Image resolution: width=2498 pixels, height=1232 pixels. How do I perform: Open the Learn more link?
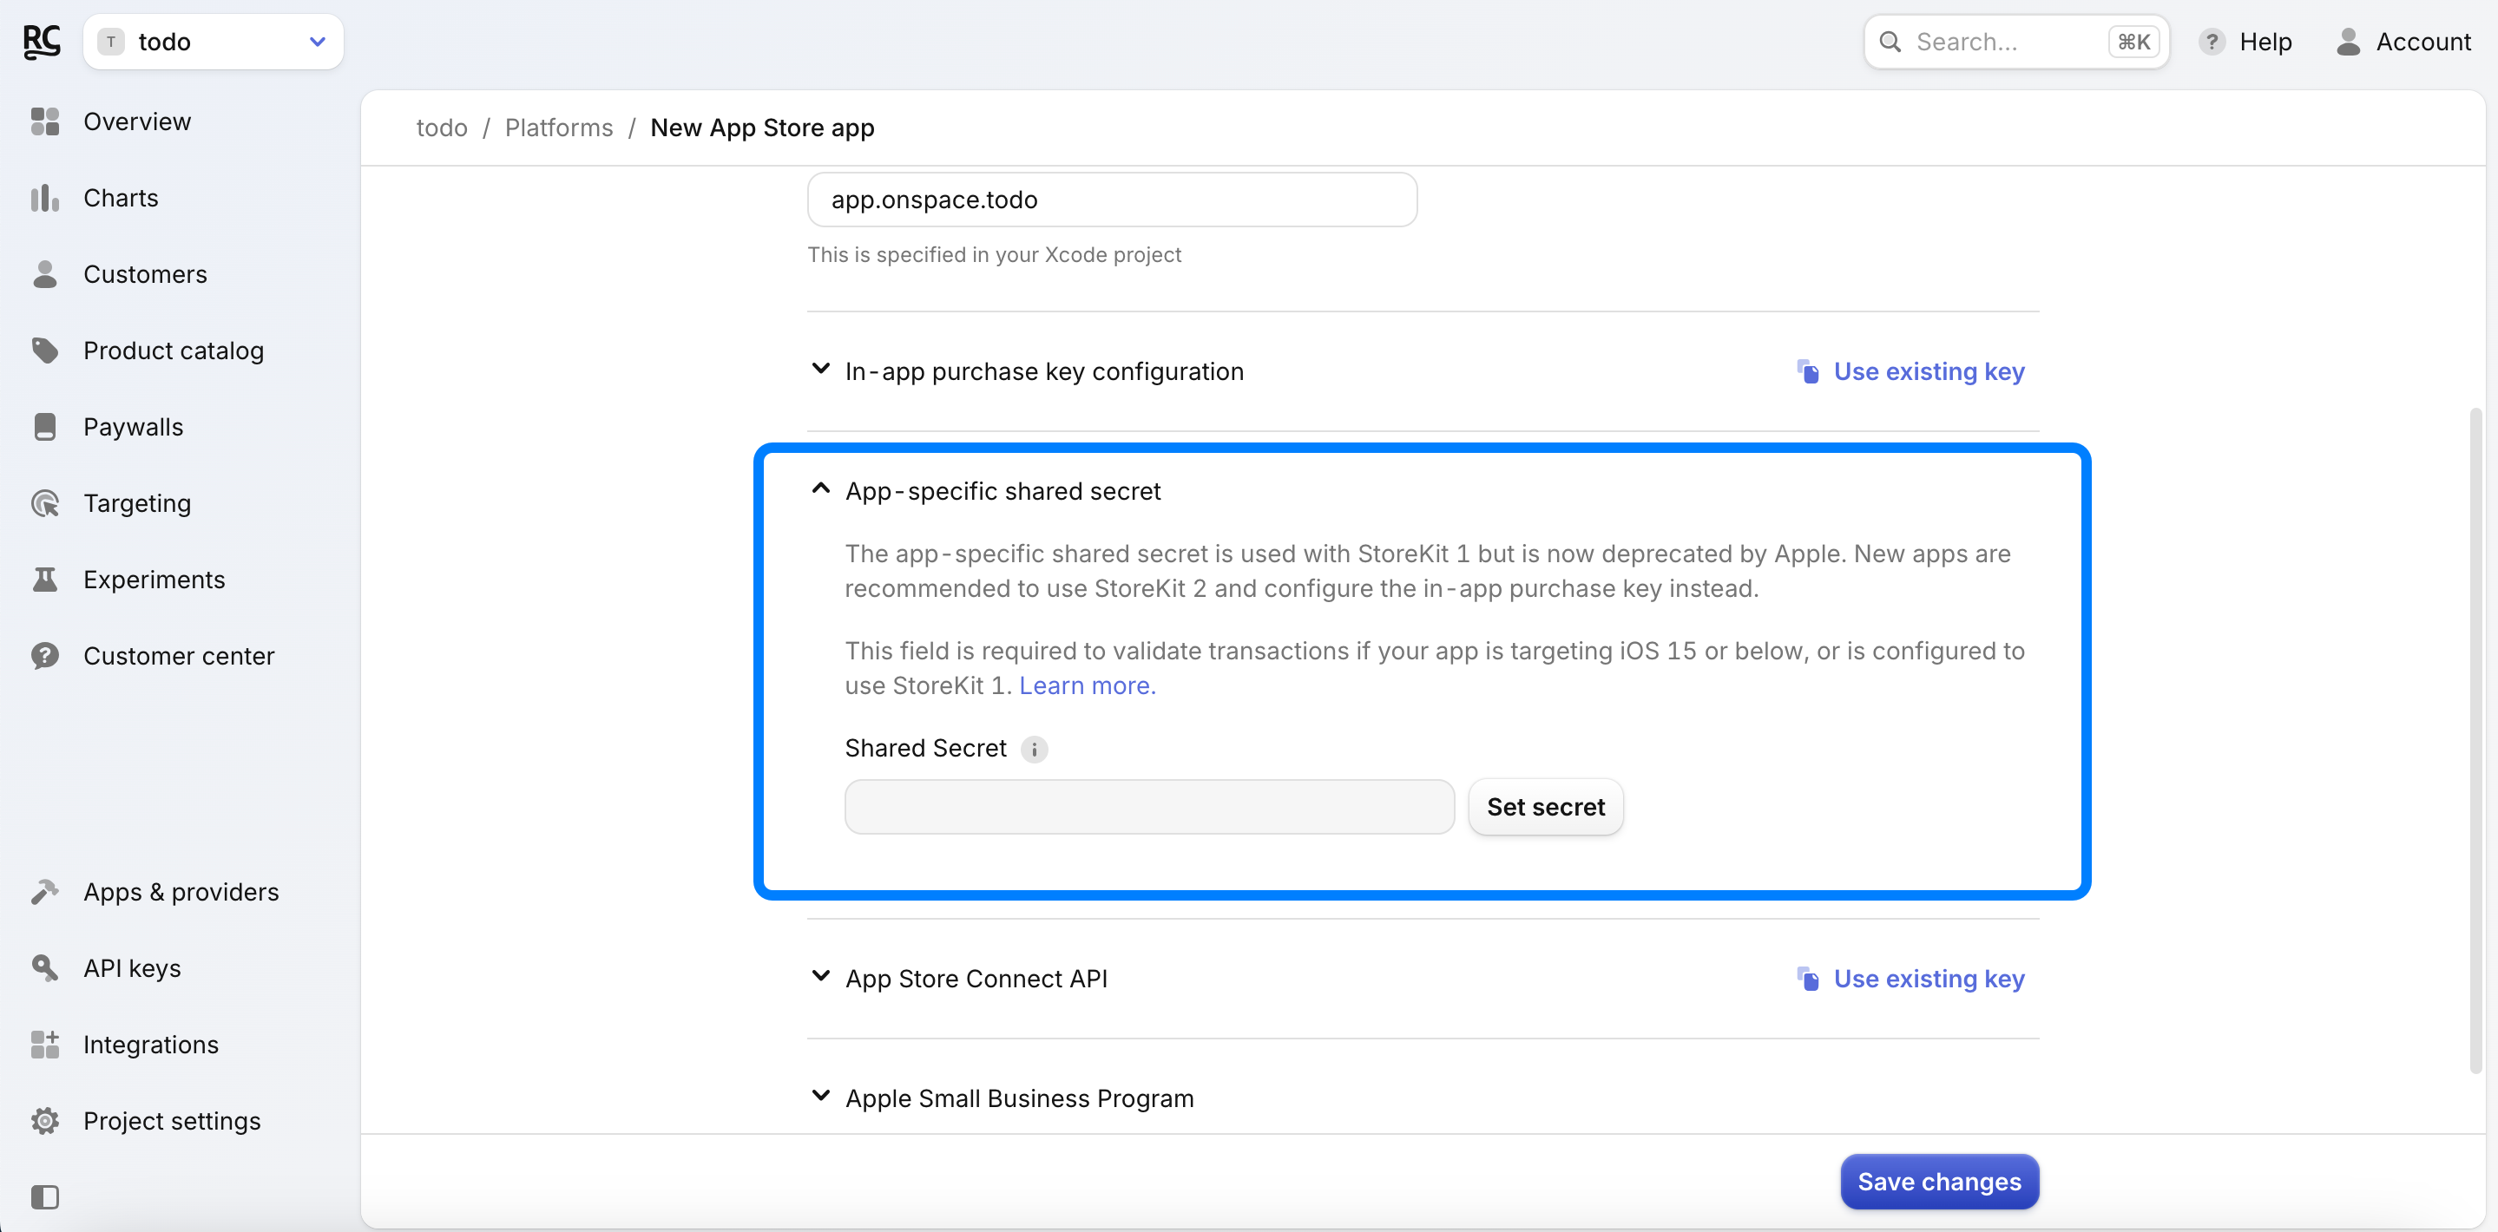(x=1086, y=685)
